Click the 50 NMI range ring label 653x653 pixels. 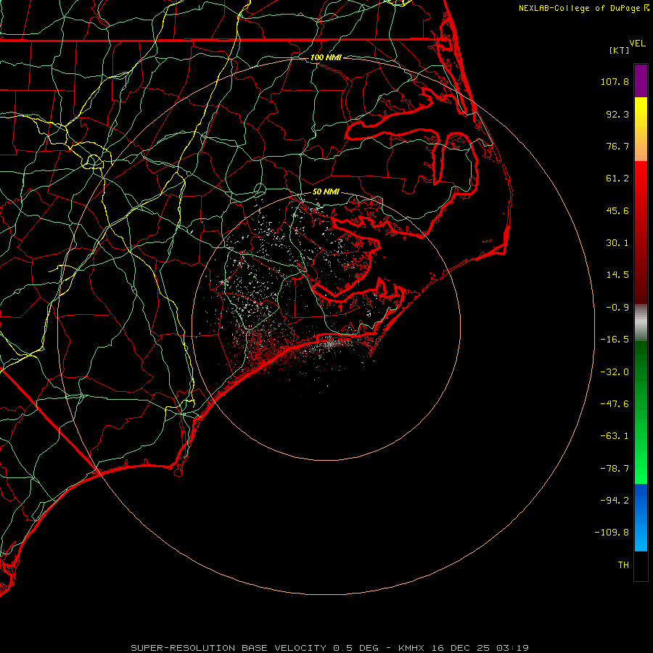tap(326, 192)
